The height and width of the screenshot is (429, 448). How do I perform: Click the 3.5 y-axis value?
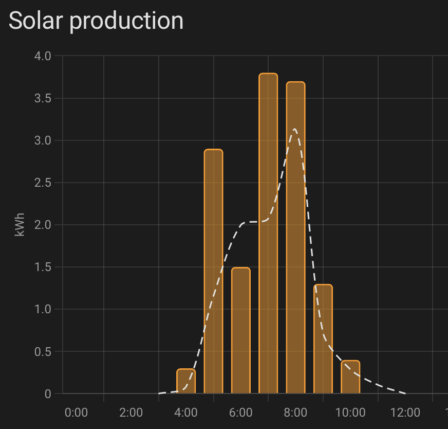pyautogui.click(x=43, y=98)
